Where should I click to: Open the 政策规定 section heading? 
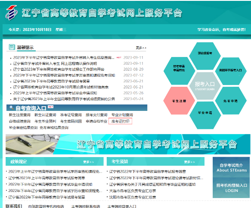click(x=19, y=161)
